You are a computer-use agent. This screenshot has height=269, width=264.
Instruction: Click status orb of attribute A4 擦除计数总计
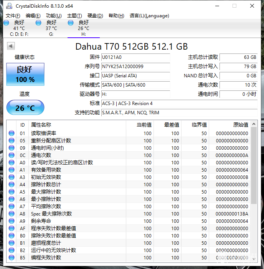click(12, 184)
